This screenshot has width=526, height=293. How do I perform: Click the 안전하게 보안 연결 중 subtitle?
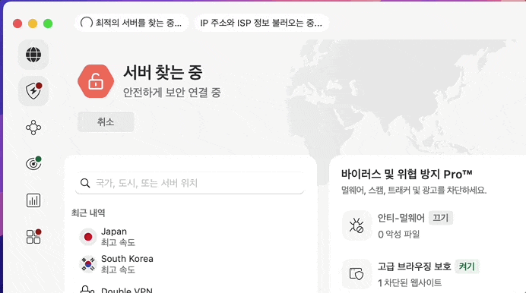tap(172, 93)
